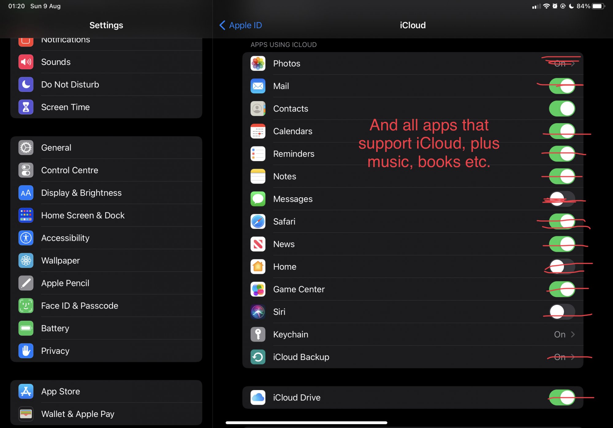Tap the yellow Notes icon

[258, 176]
